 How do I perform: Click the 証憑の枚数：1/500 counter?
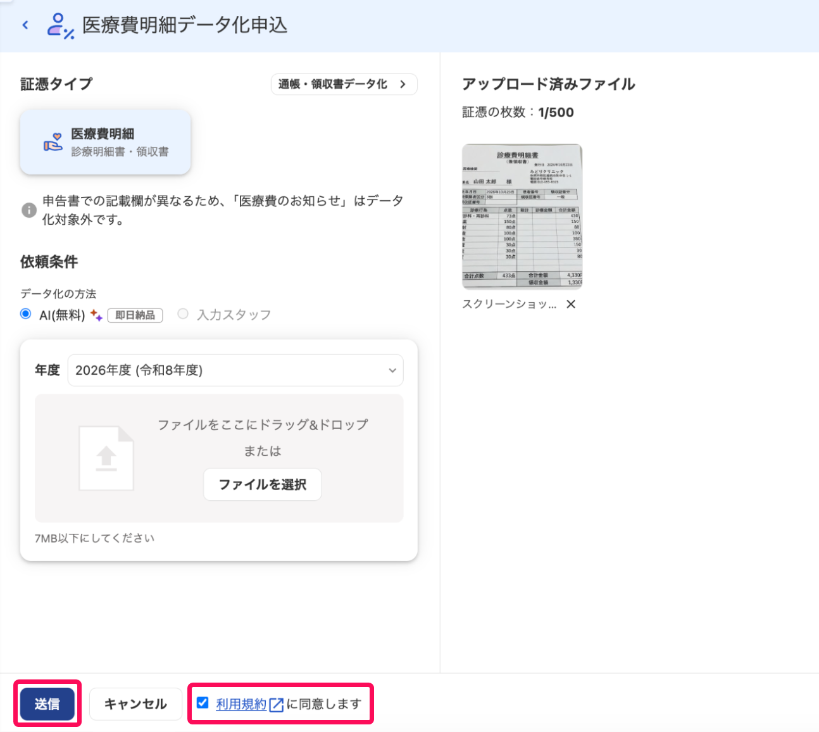pyautogui.click(x=518, y=112)
